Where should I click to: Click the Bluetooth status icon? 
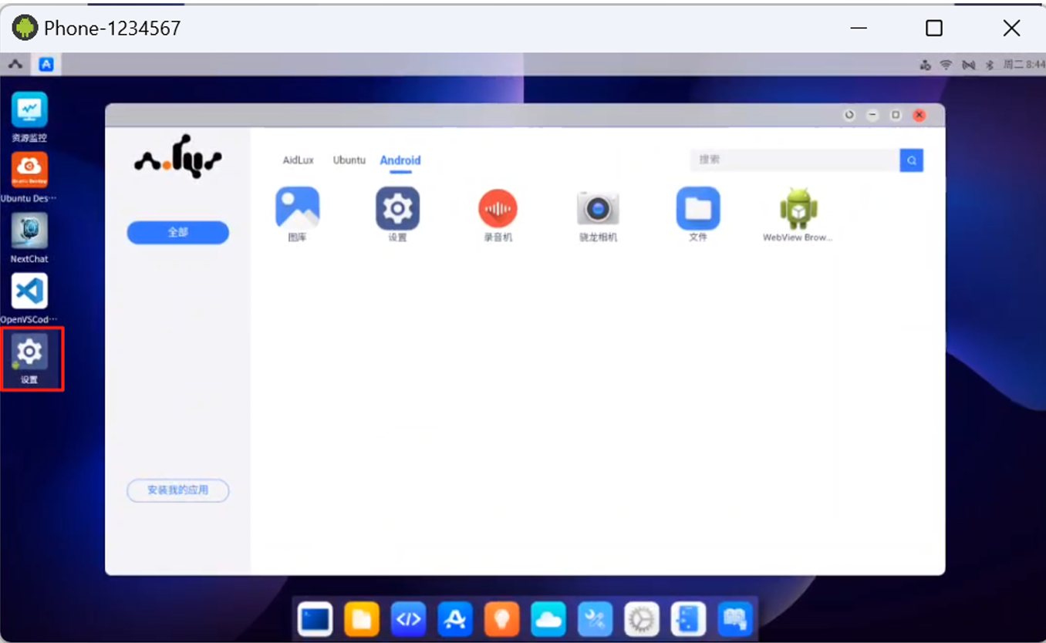coord(990,66)
